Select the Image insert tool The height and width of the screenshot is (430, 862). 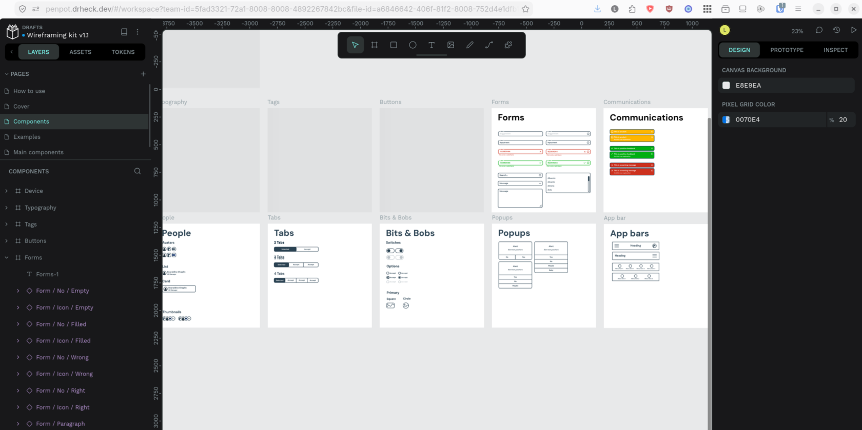click(450, 45)
